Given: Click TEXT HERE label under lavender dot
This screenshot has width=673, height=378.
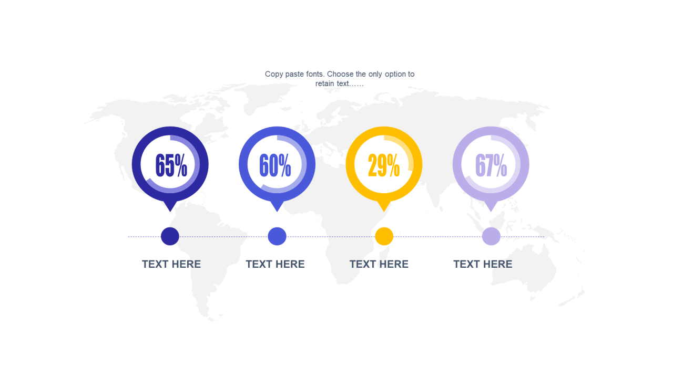Looking at the screenshot, I should 483,264.
